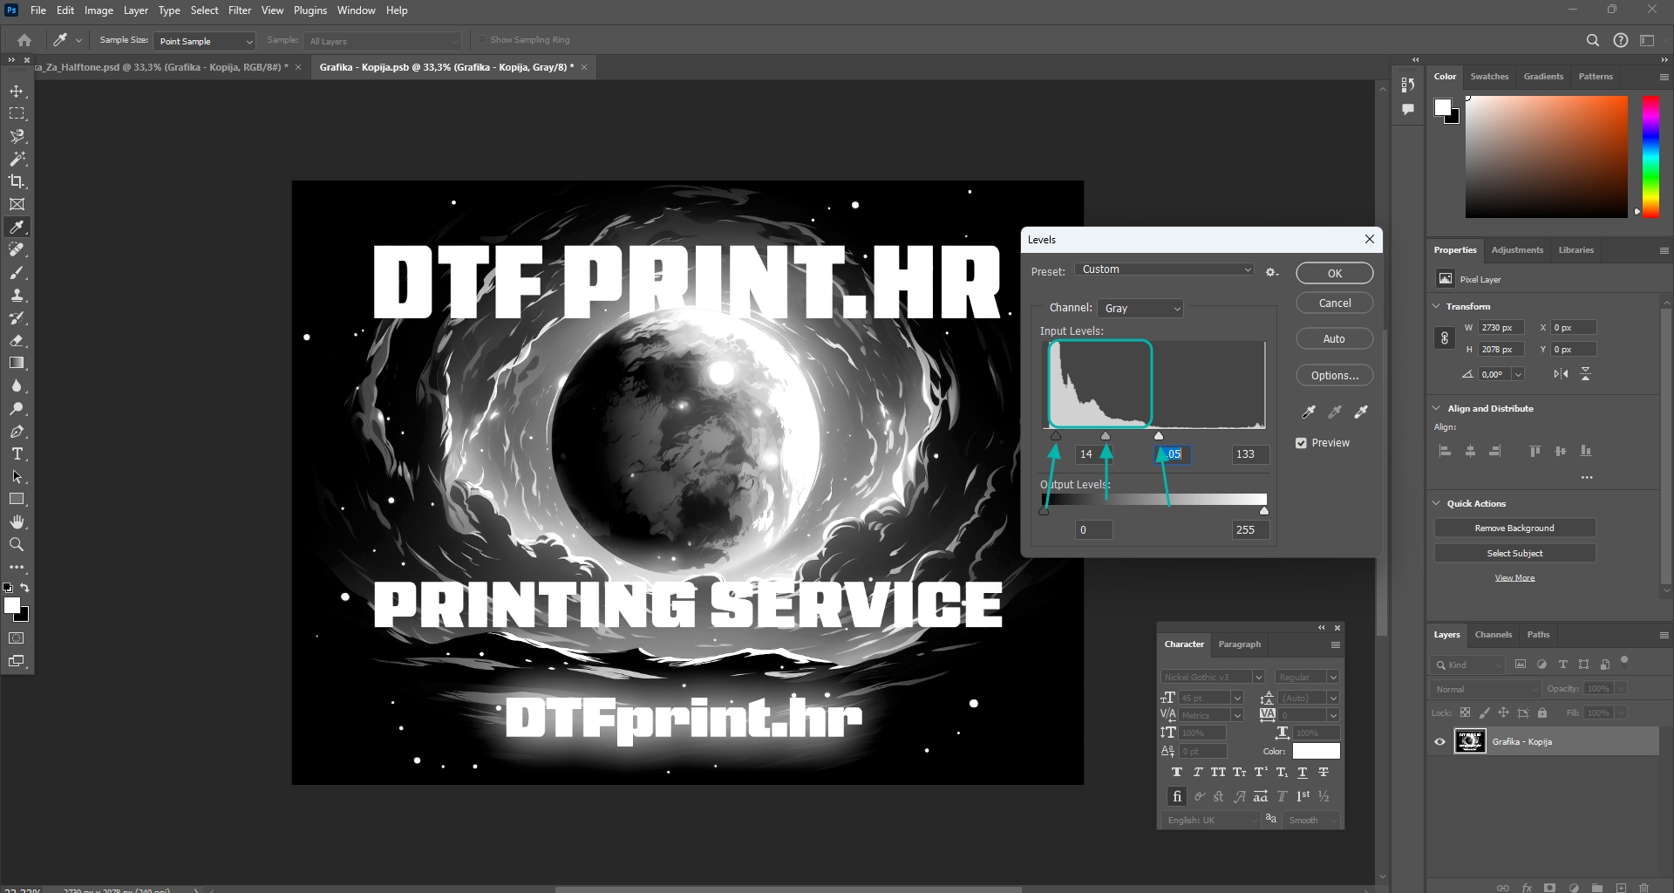This screenshot has width=1674, height=893.
Task: Click the Remove Background button
Action: pos(1514,528)
